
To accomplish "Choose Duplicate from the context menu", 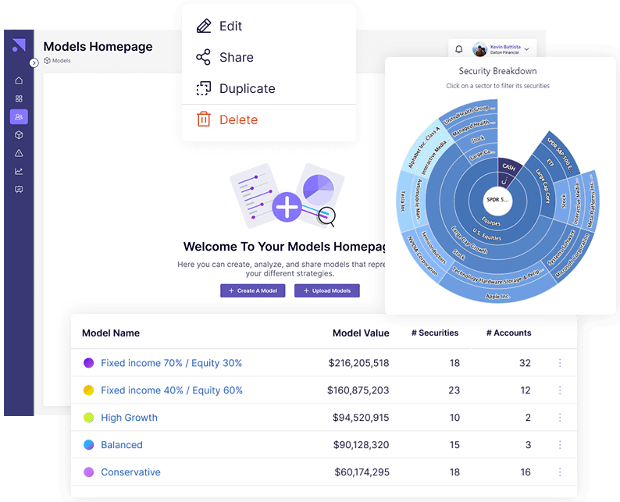I will coord(247,88).
